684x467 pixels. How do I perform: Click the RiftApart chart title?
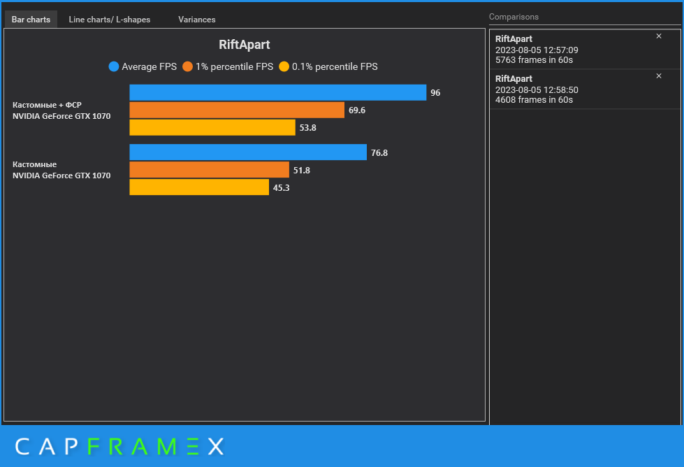[x=245, y=45]
